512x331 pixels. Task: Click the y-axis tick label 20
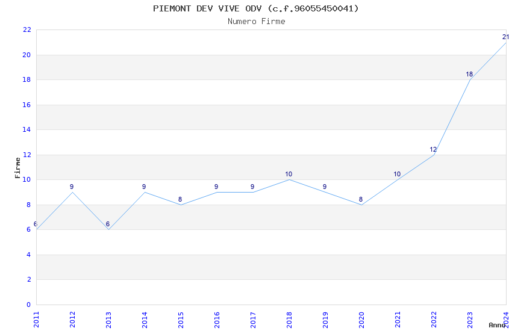[x=27, y=55]
